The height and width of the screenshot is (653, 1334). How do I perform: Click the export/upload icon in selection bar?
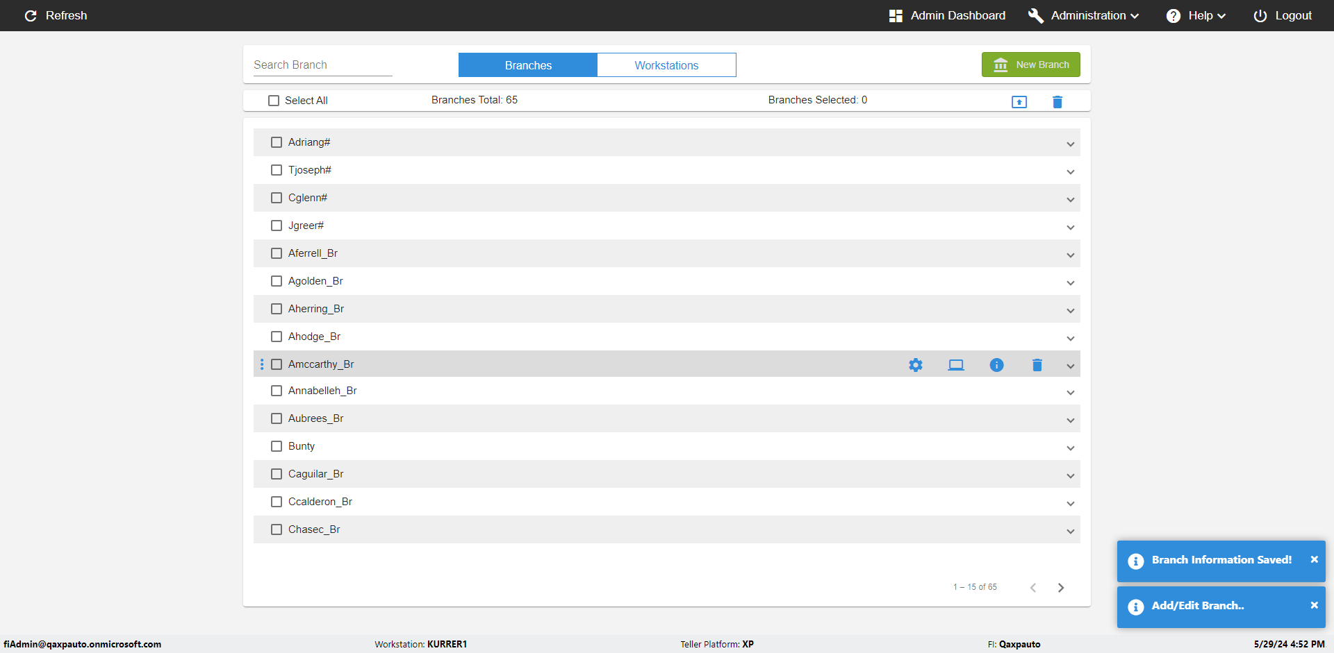click(1019, 102)
